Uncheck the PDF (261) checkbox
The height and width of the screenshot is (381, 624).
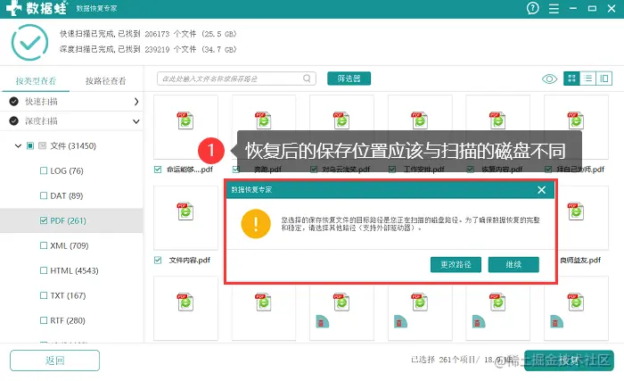coord(44,220)
